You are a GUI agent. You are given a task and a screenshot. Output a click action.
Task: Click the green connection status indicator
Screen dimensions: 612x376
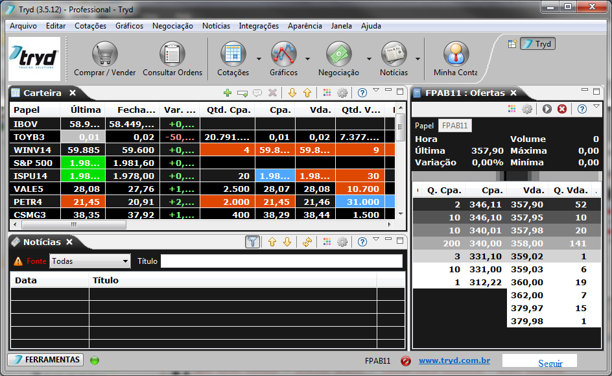(x=95, y=360)
